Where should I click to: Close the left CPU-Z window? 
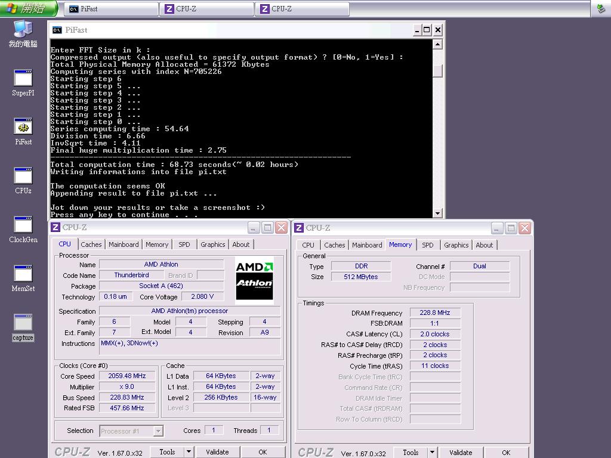pos(282,227)
